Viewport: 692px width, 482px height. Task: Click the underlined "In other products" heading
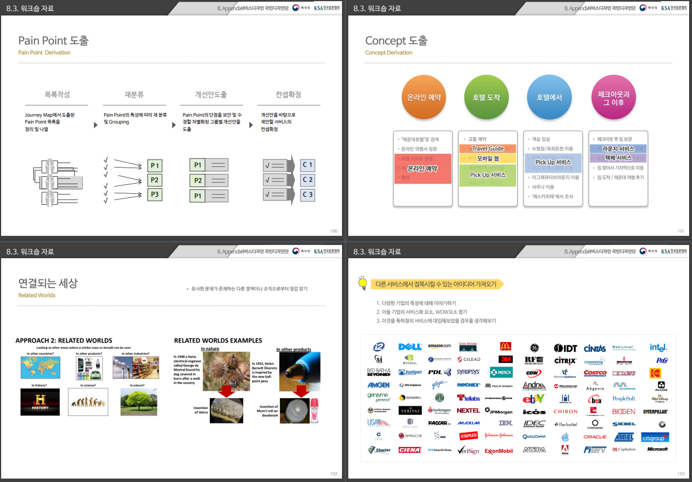293,349
